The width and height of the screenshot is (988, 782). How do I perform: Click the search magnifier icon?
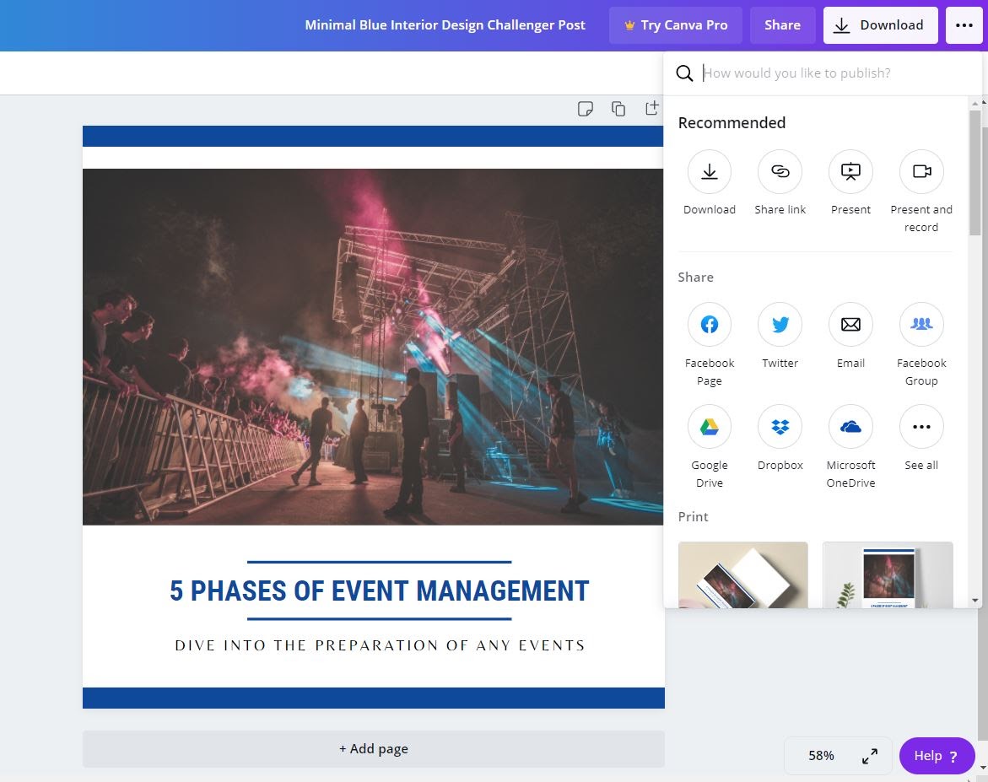pos(684,73)
